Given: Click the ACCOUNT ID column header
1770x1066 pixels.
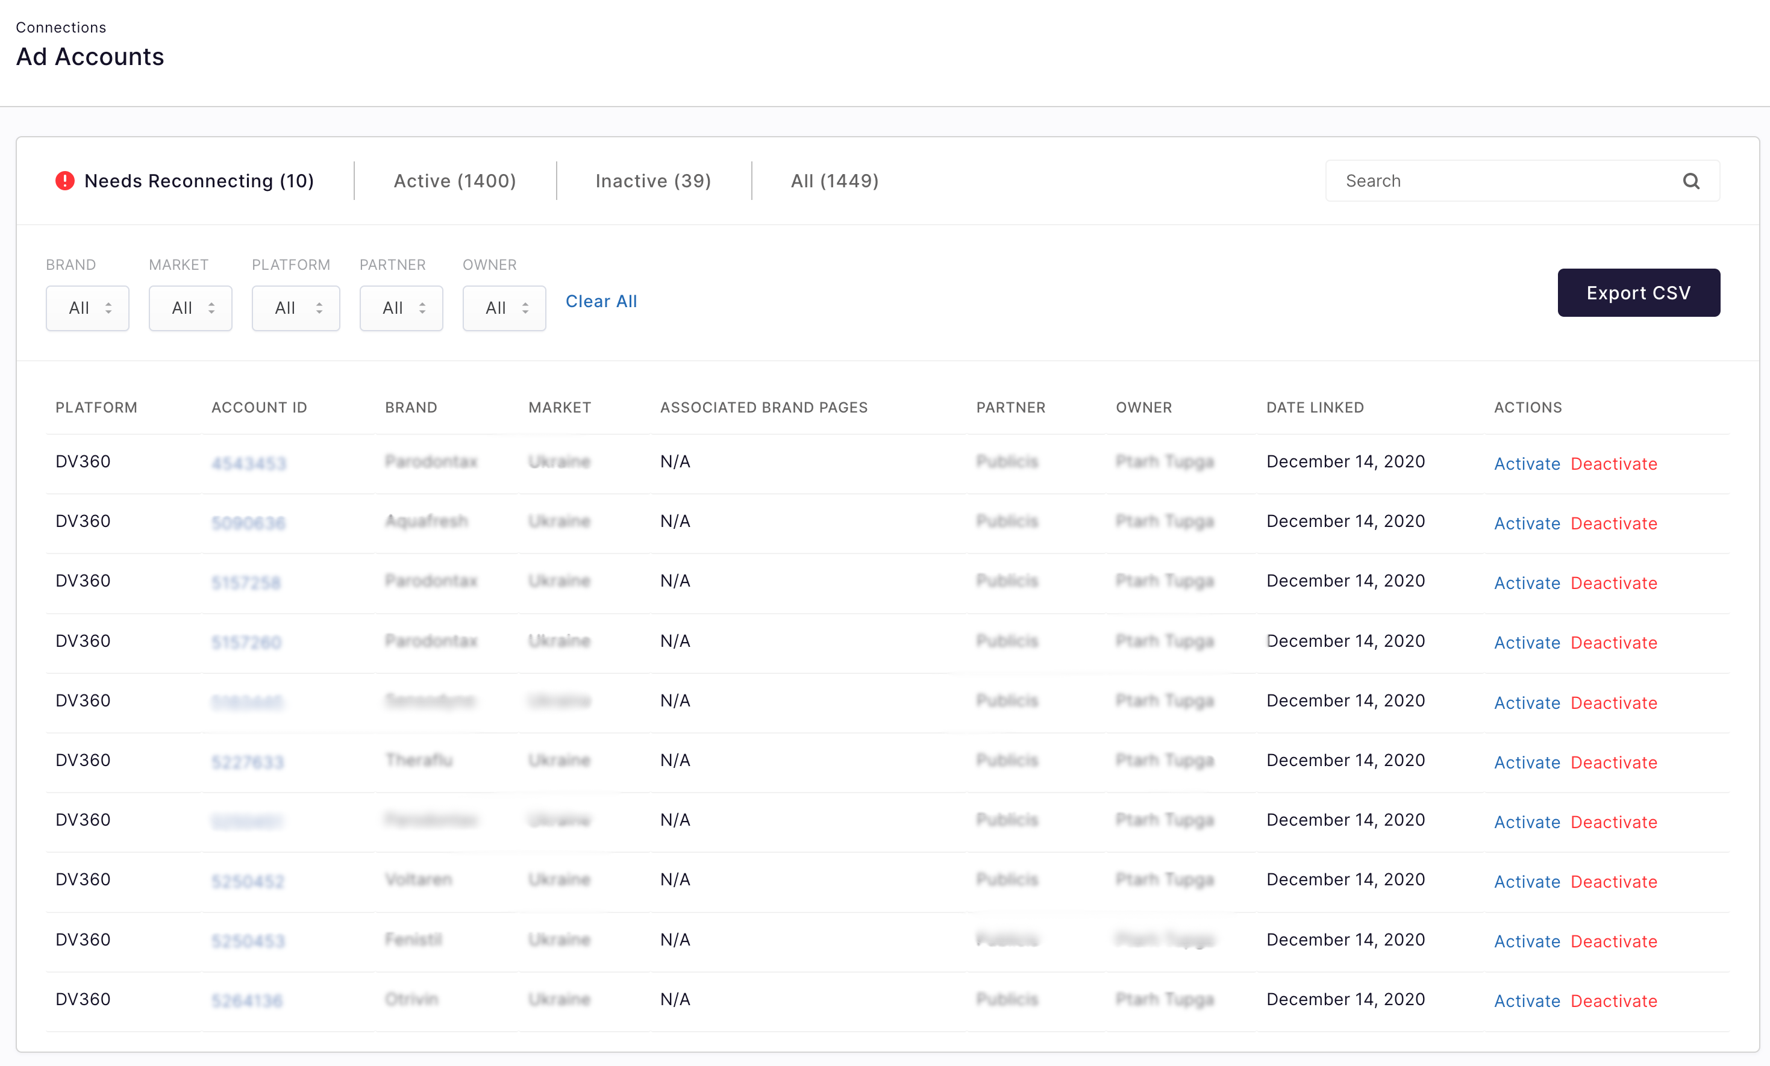Looking at the screenshot, I should click(259, 408).
